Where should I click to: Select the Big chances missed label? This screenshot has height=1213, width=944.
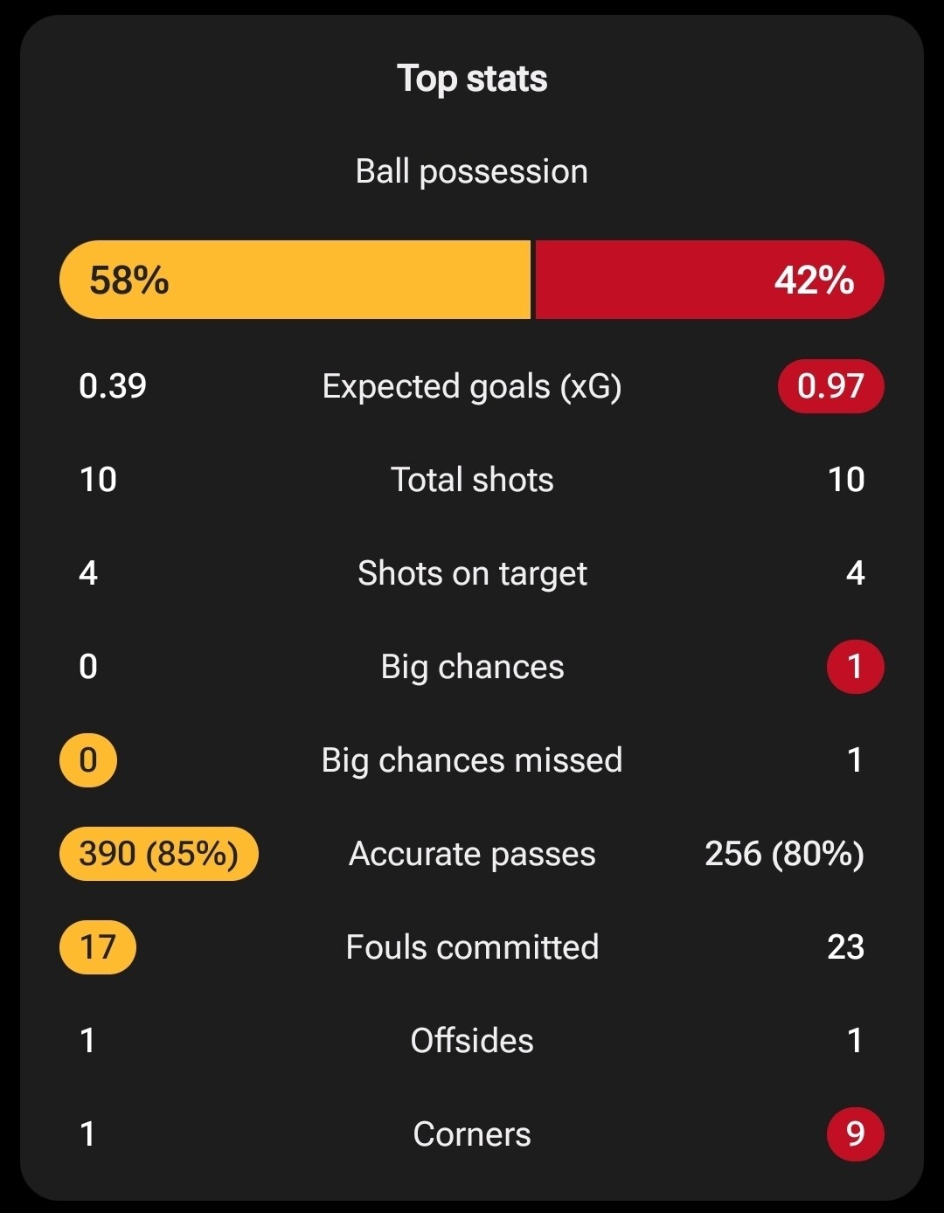472,760
